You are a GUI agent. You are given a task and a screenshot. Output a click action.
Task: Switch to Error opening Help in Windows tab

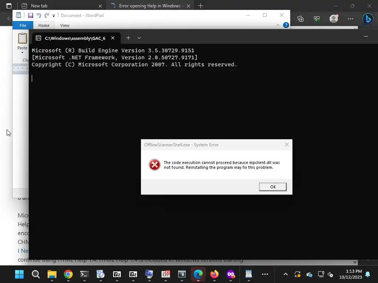click(x=150, y=6)
